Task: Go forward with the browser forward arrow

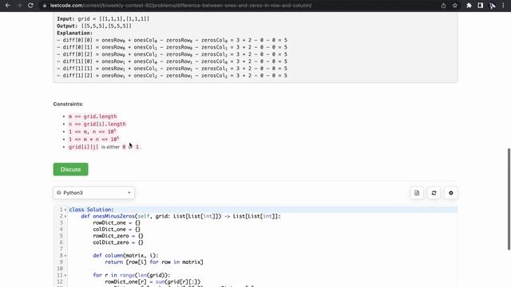Action: 19,6
